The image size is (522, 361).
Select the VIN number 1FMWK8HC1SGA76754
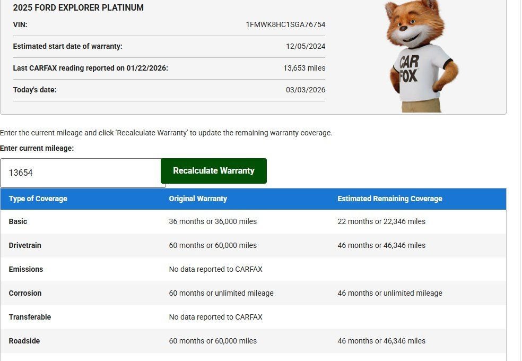click(287, 24)
